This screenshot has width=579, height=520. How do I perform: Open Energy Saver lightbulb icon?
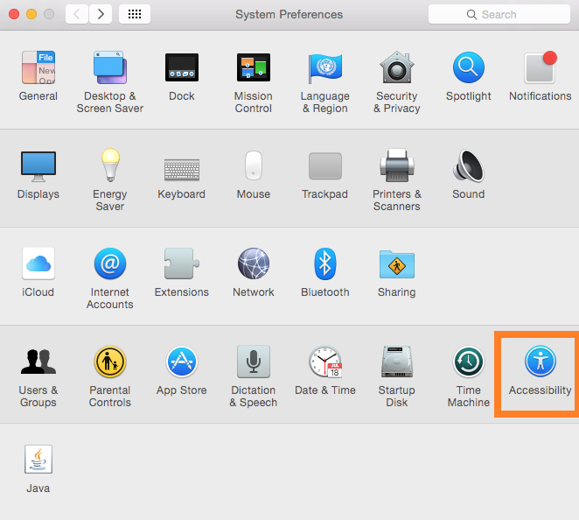(109, 166)
